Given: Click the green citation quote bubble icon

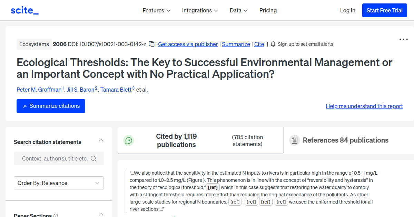Looking at the screenshot, I should (x=129, y=141).
